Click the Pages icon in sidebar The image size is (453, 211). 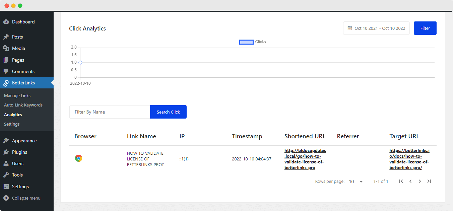click(6, 60)
